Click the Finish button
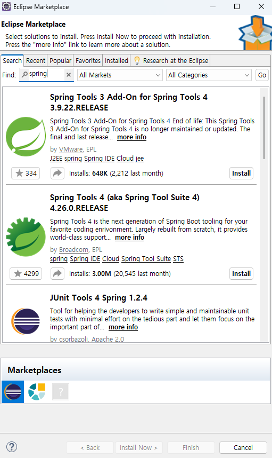Viewport: 272px width, 458px height. click(x=191, y=447)
